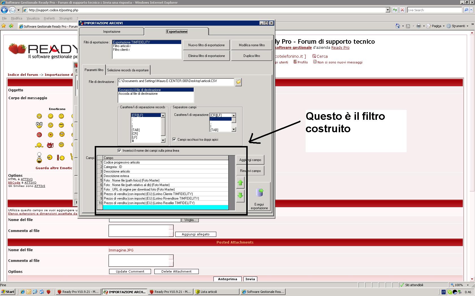475x296 pixels.
Task: Open Selezione records da esportare tab
Action: 128,70
